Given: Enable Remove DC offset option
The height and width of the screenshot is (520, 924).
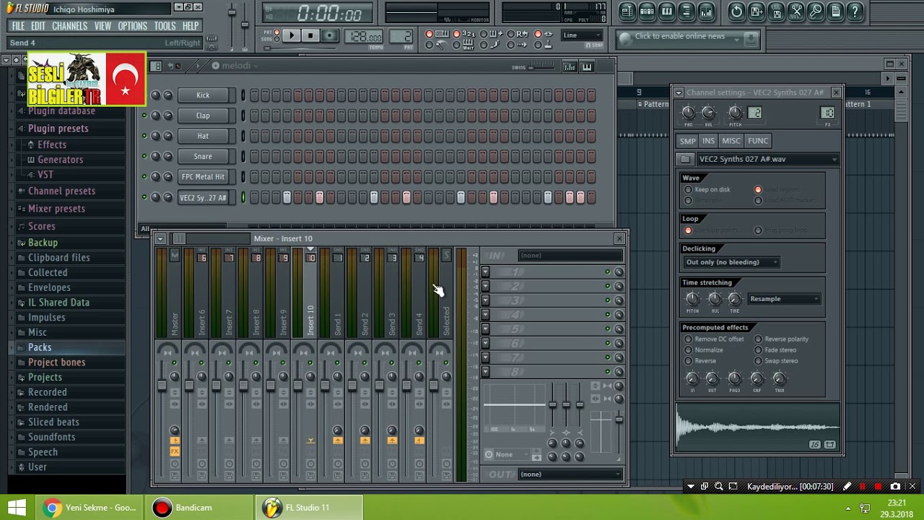Looking at the screenshot, I should 688,339.
